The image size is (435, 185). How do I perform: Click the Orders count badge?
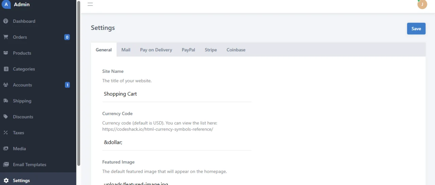tap(67, 37)
